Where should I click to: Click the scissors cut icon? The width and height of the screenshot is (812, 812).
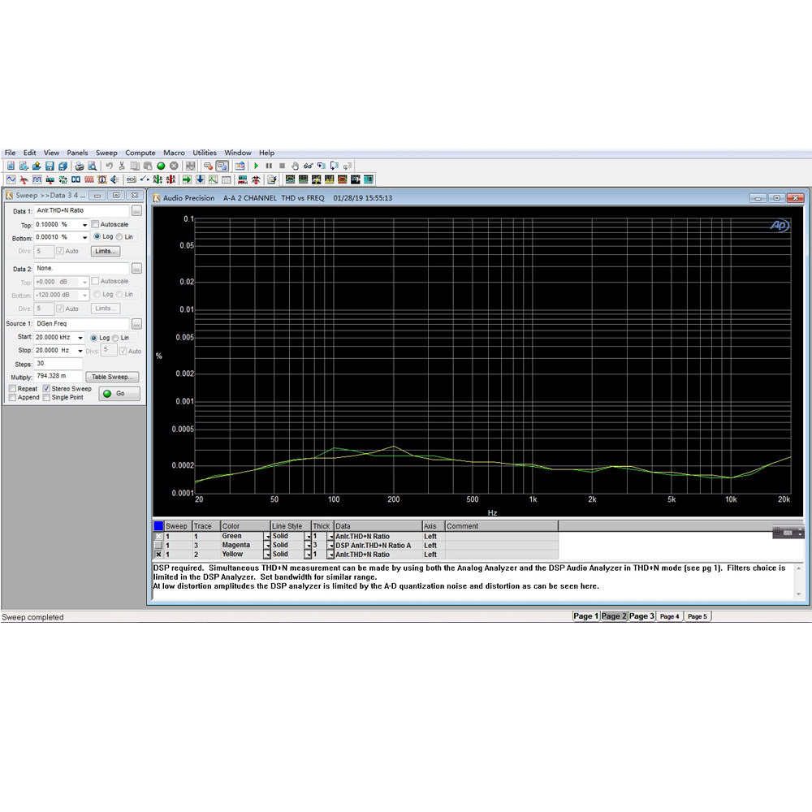123,166
